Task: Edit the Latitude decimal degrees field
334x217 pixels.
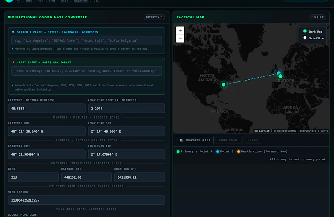Action: coord(47,108)
